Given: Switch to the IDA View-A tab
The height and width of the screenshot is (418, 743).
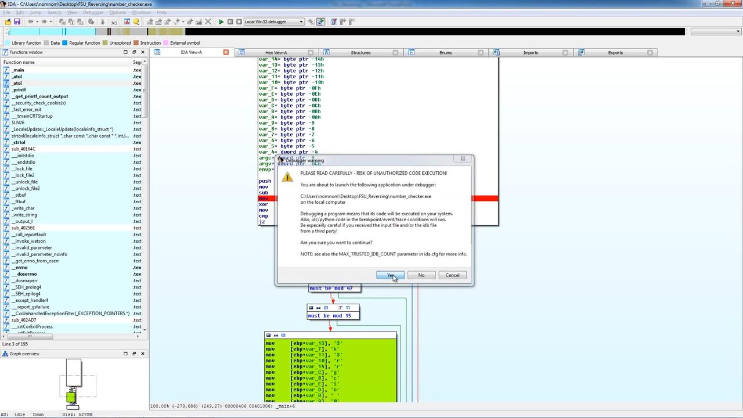Looking at the screenshot, I should tap(191, 52).
